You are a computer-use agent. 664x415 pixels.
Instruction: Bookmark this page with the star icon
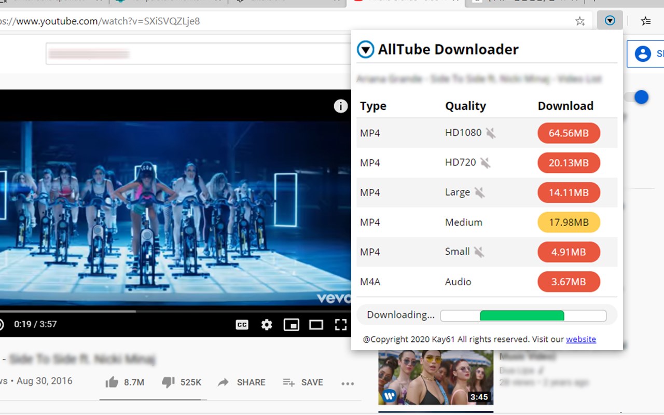pyautogui.click(x=580, y=21)
